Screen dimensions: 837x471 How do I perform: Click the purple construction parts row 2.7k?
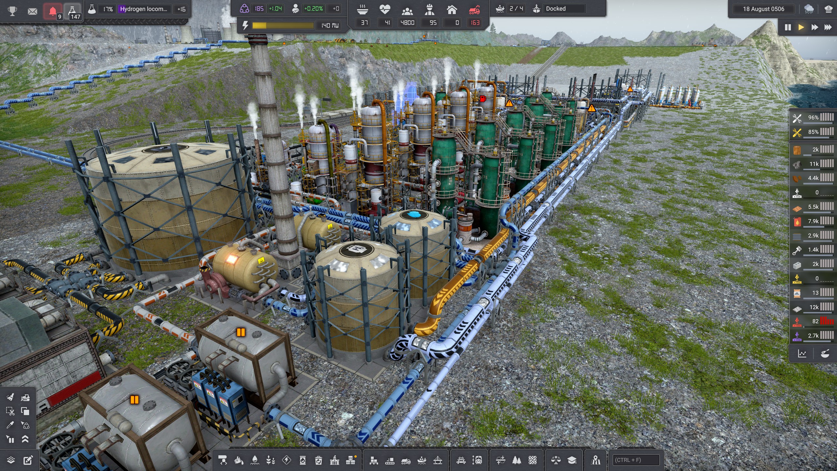tap(813, 336)
